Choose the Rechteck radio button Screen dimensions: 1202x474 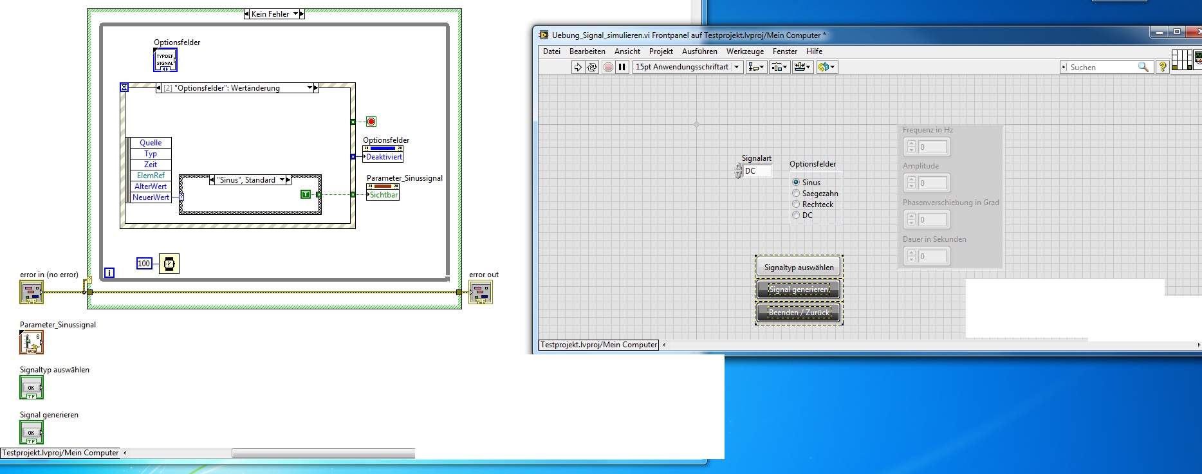(796, 205)
